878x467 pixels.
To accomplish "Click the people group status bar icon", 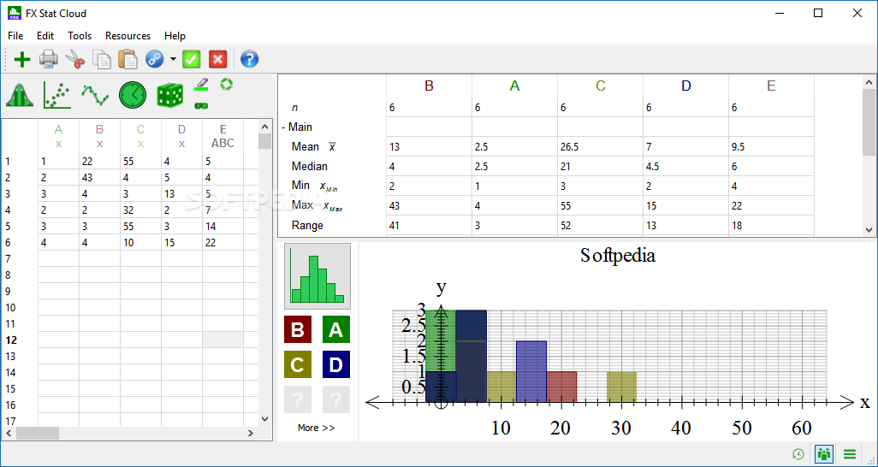I will click(824, 454).
